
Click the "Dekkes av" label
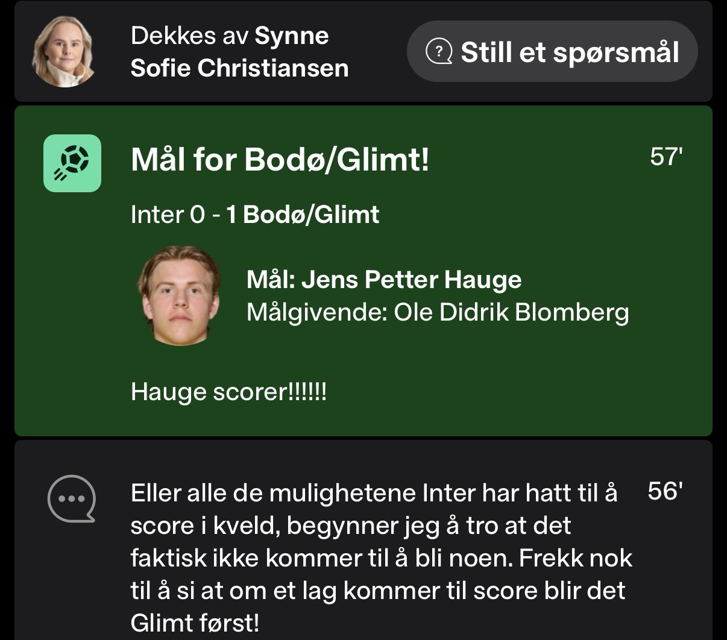pyautogui.click(x=190, y=36)
